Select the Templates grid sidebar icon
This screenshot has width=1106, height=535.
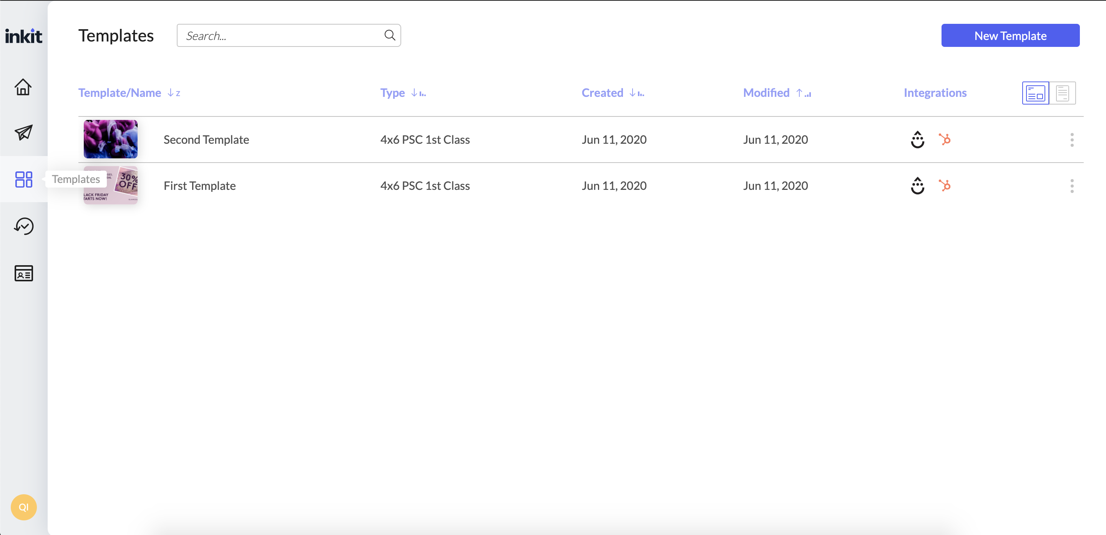coord(23,179)
